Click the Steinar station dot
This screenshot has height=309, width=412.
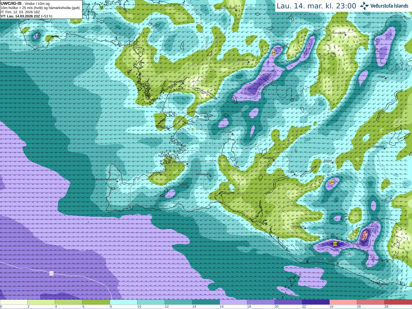pyautogui.click(x=338, y=263)
